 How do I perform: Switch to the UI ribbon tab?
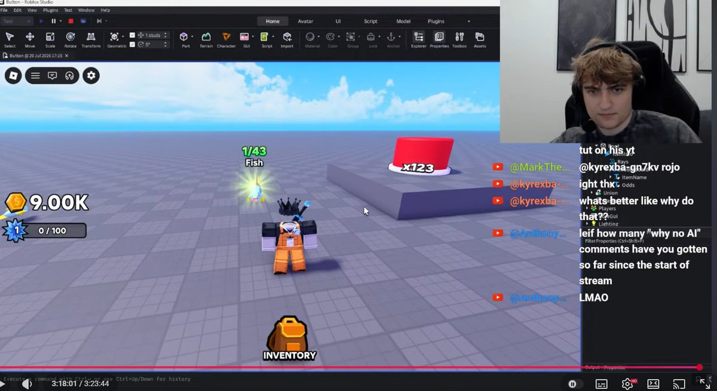point(338,21)
